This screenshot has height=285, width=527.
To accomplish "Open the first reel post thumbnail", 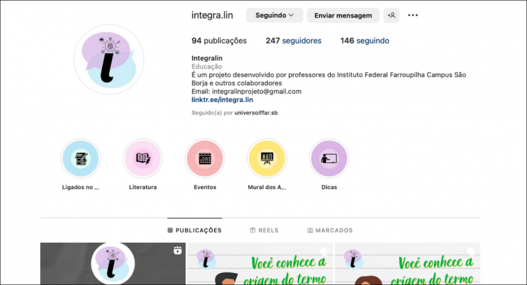I will tap(113, 264).
